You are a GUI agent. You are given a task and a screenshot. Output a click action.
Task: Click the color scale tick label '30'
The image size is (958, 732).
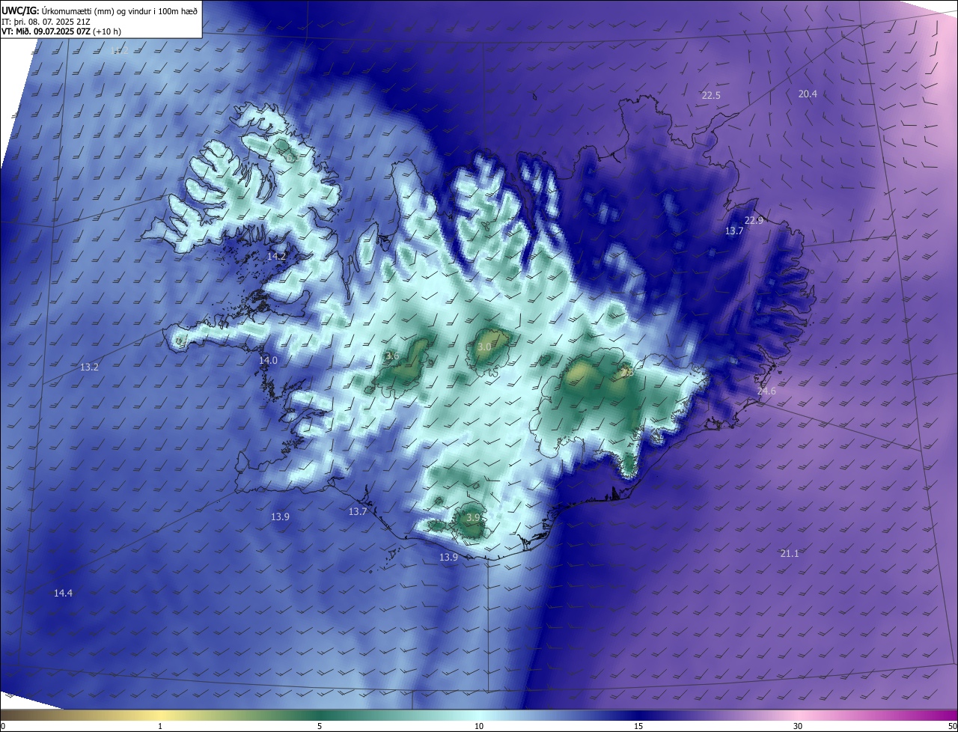798,726
